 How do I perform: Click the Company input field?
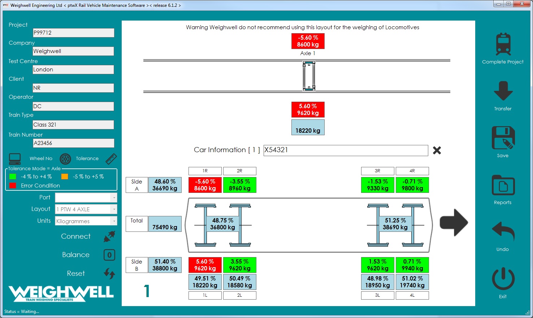pyautogui.click(x=73, y=51)
